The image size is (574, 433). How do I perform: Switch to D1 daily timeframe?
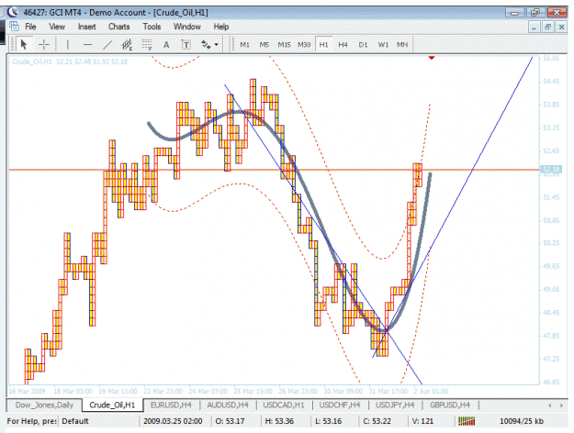(x=363, y=45)
